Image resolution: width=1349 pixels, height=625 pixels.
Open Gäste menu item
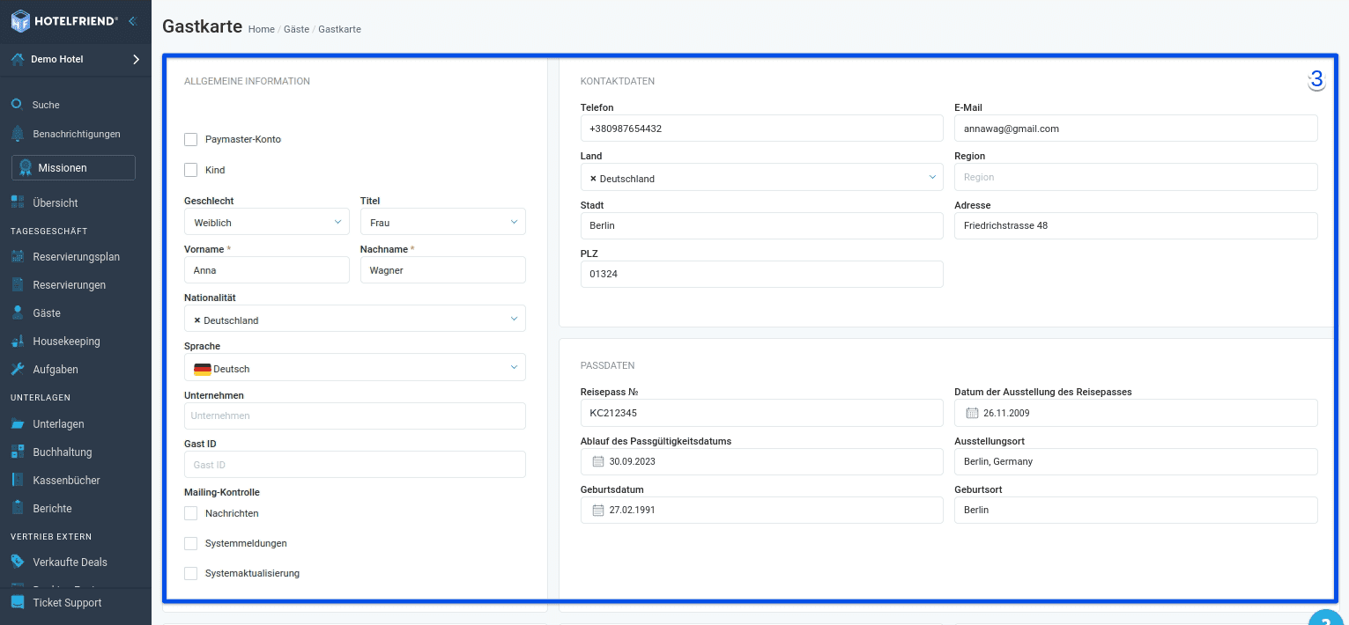click(47, 313)
